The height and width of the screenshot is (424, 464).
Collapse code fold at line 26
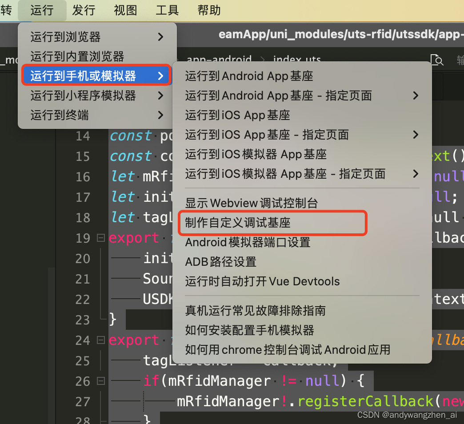click(x=101, y=381)
